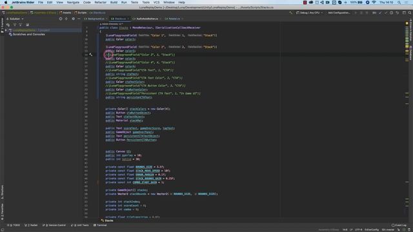The height and width of the screenshot is (232, 413).
Task: Open the TODO tool window
Action: coord(14,225)
